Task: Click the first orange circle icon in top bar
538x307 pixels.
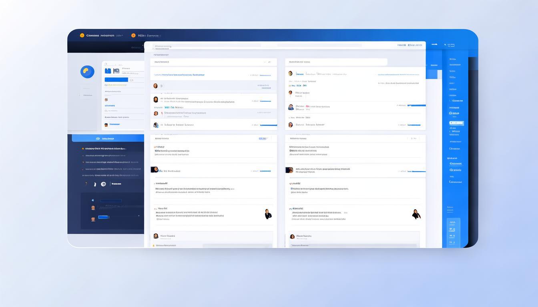Action: pyautogui.click(x=82, y=35)
